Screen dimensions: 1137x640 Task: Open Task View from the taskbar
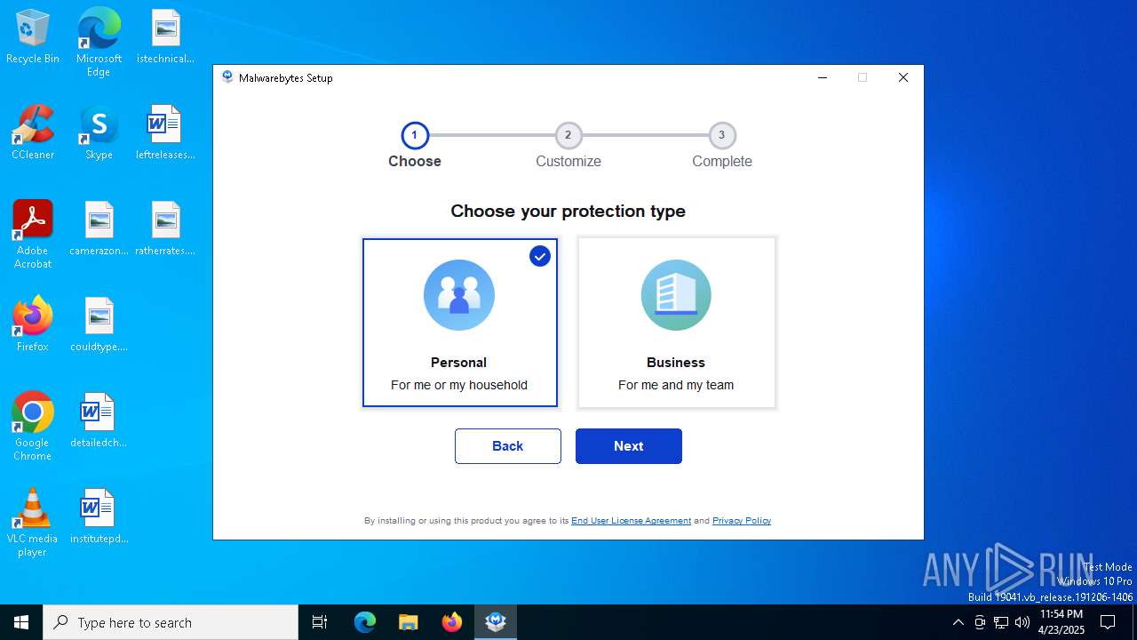coord(320,622)
